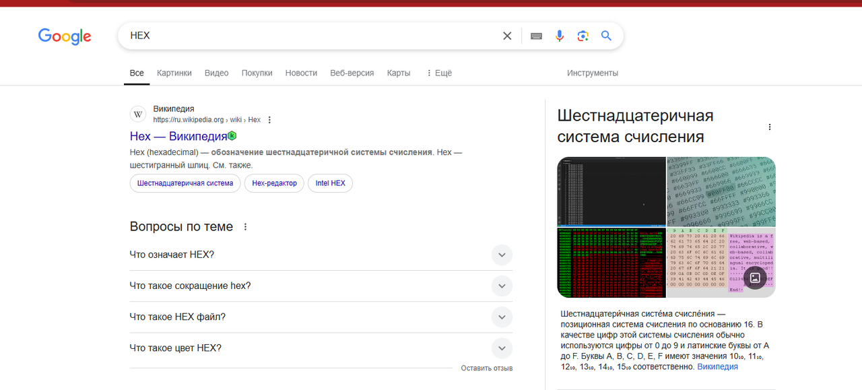Open the pink hex editor thumbnail

pos(721,263)
